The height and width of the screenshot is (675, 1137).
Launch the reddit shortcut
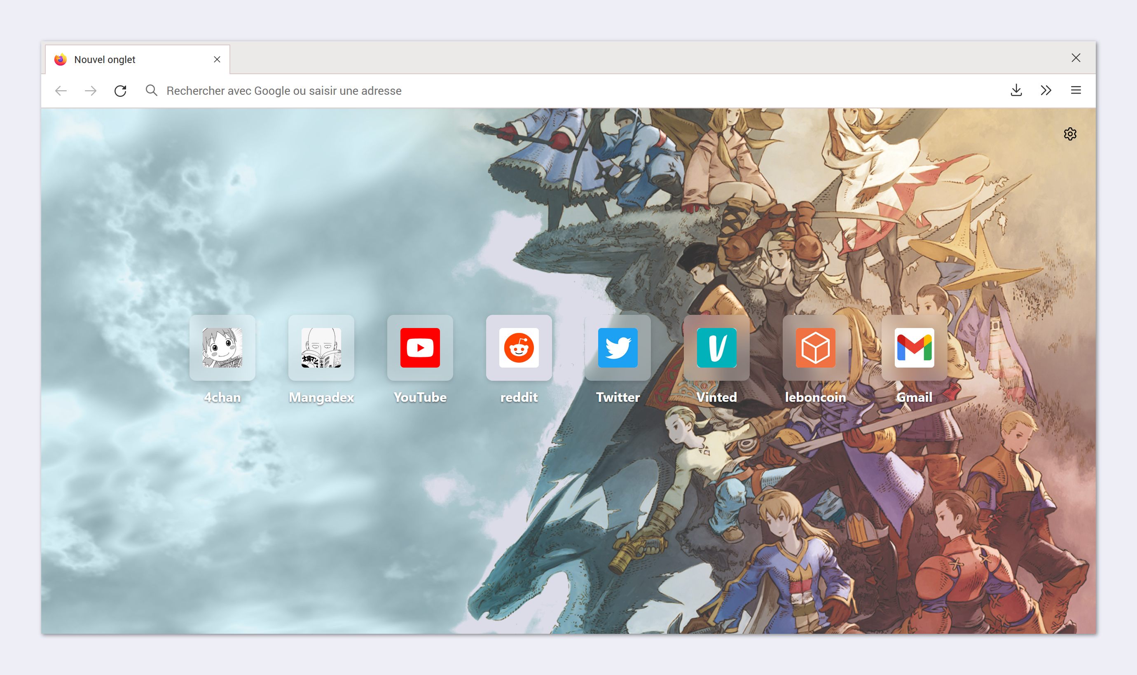tap(519, 347)
